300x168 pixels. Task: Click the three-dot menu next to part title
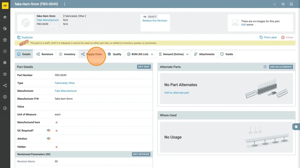65,4
